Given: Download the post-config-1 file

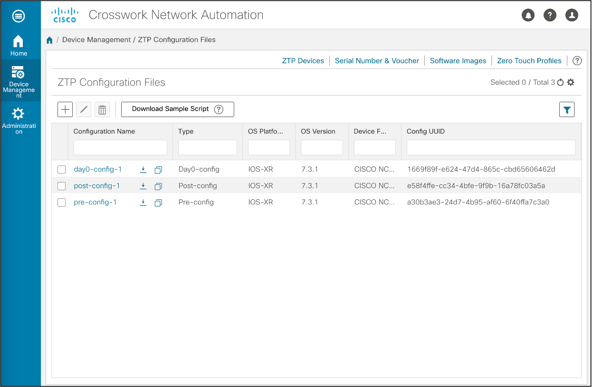Looking at the screenshot, I should pyautogui.click(x=143, y=186).
